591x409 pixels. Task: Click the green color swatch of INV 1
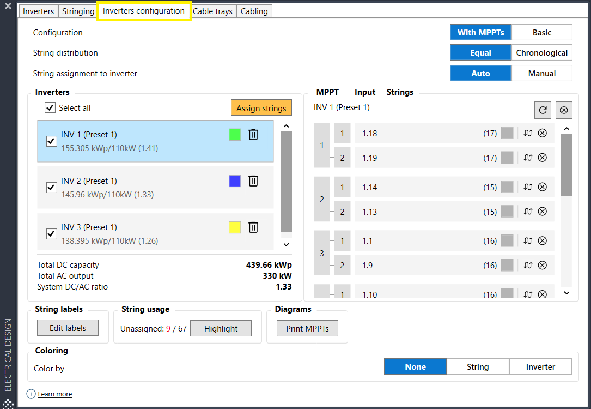click(234, 134)
